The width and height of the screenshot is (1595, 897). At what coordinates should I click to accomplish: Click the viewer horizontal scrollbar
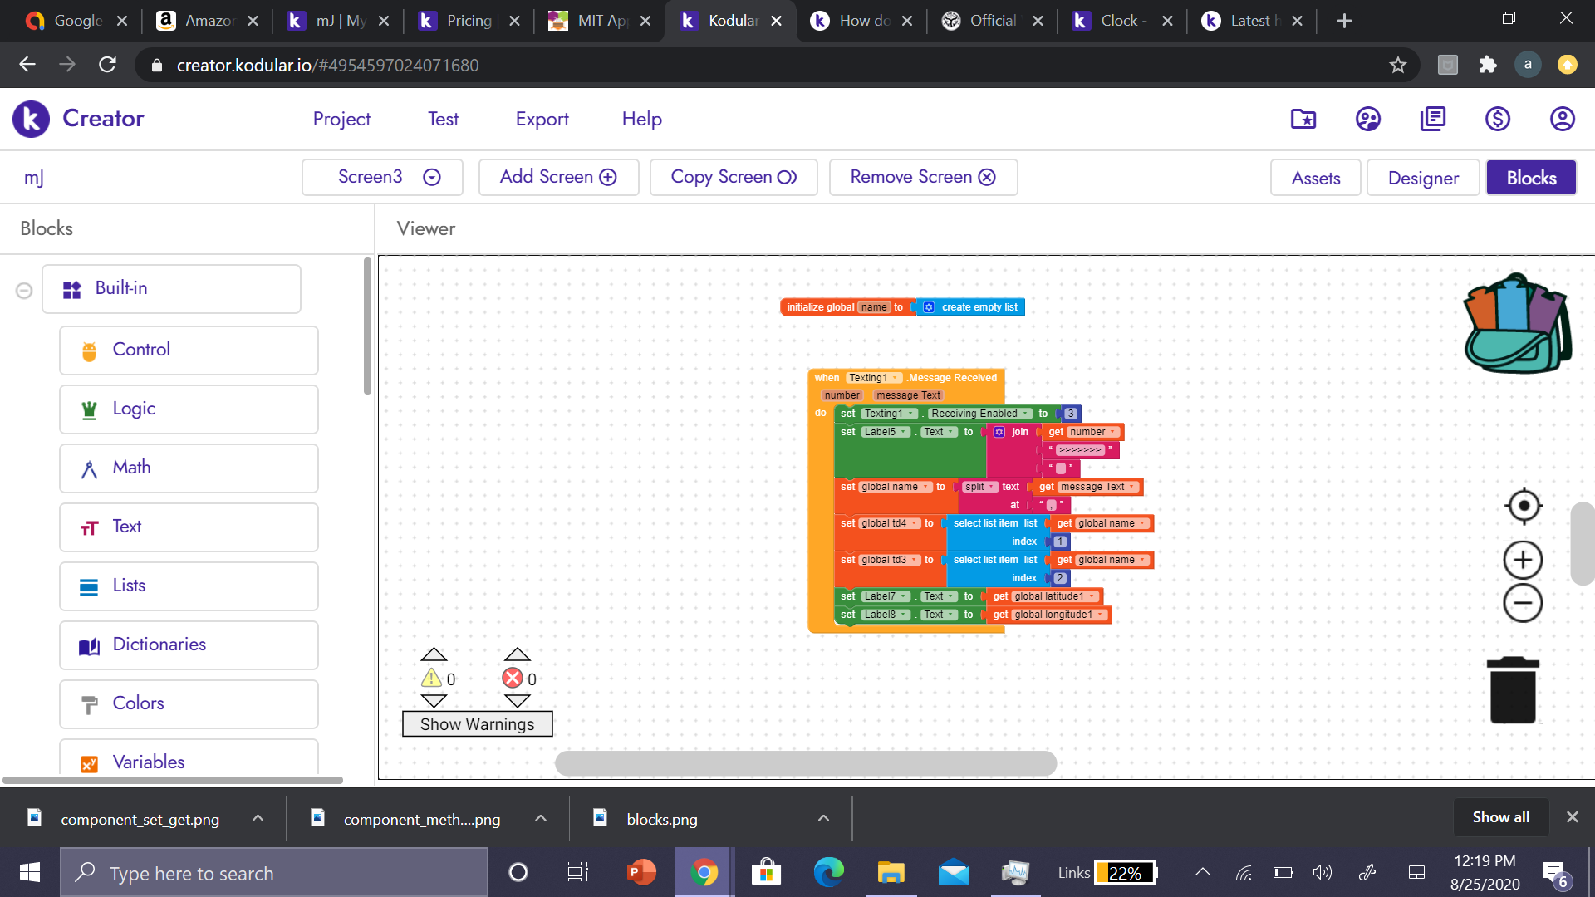click(x=805, y=762)
